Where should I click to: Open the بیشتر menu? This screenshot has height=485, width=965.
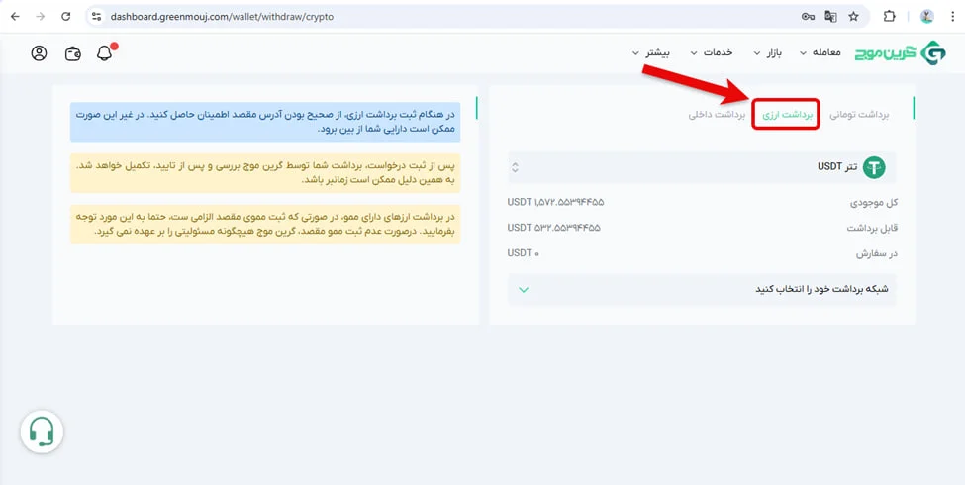point(651,52)
